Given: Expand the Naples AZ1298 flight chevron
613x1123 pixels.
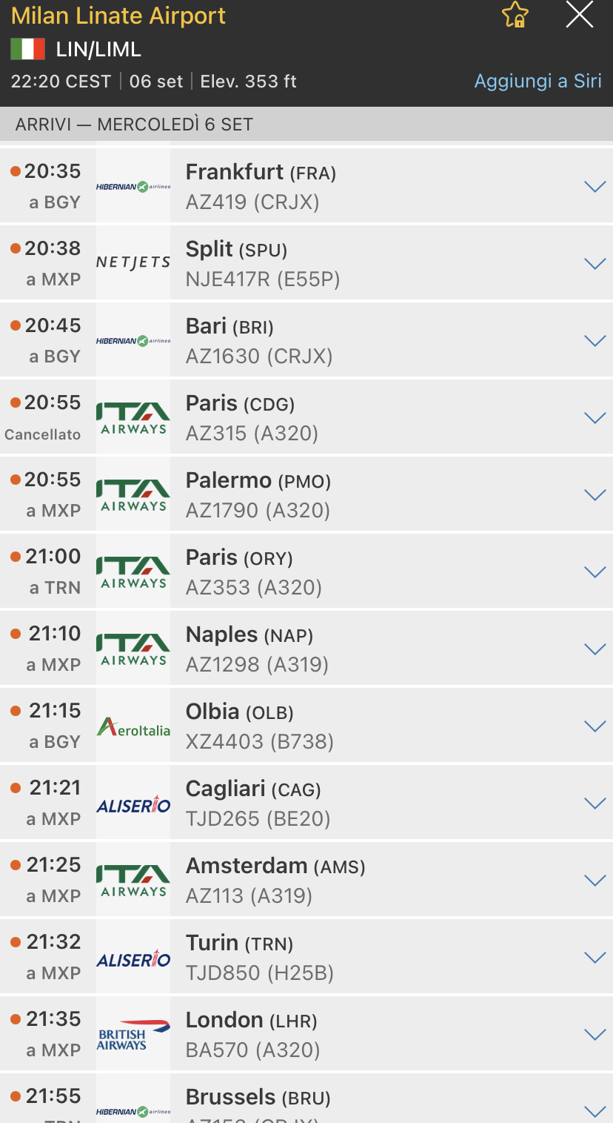Looking at the screenshot, I should pos(595,649).
